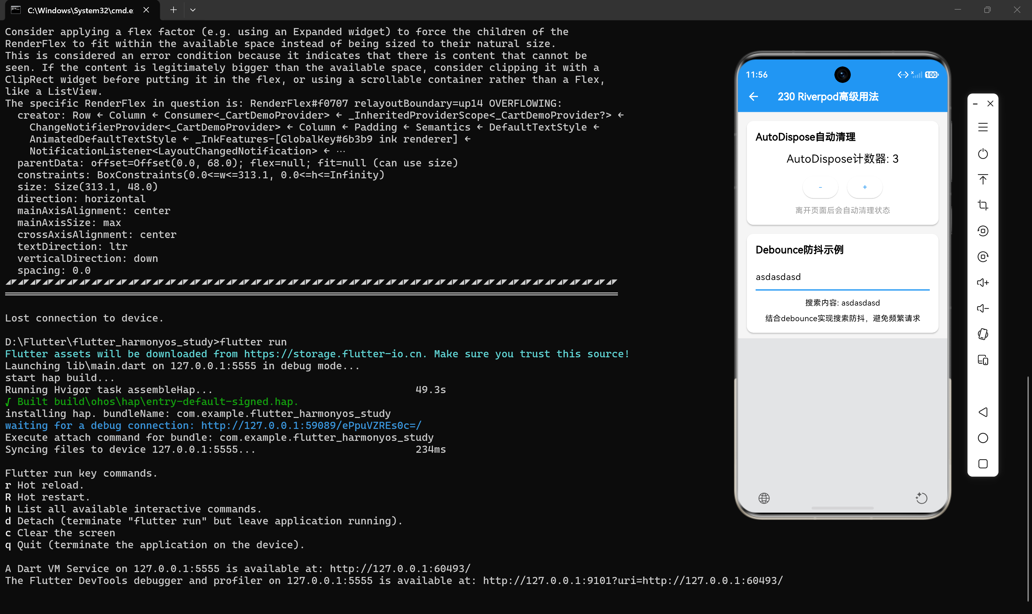Click the 'start hap build...' line

click(60, 378)
